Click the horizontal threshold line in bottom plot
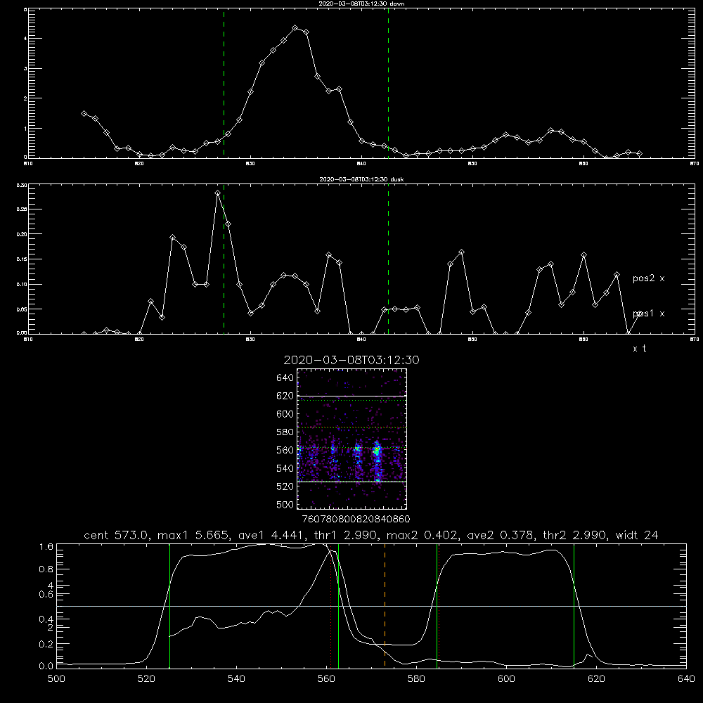 click(371, 606)
